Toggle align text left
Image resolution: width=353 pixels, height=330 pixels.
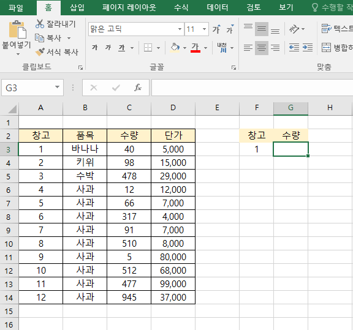[x=248, y=48]
